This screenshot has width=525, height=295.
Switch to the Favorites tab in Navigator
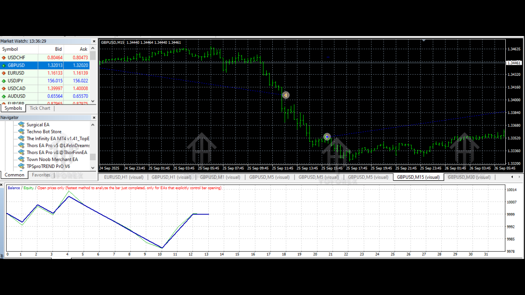[41, 175]
